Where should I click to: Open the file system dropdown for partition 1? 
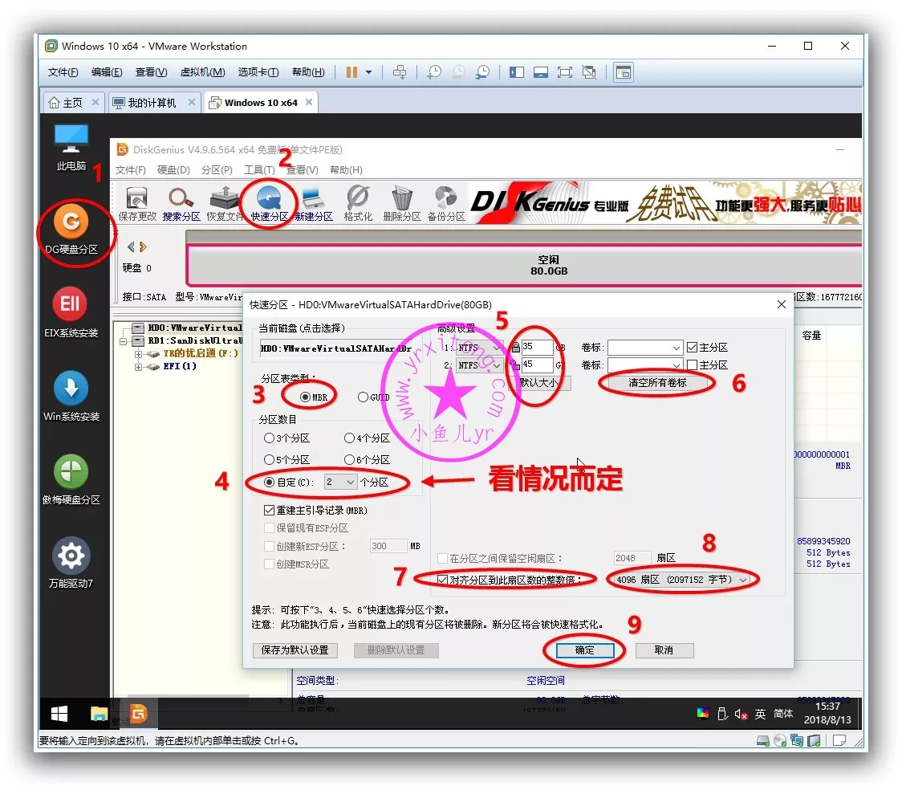click(x=478, y=348)
